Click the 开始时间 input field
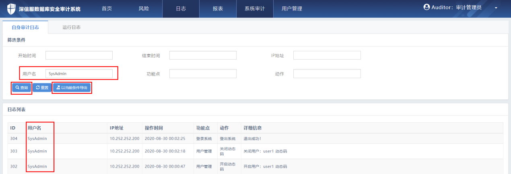Screen dimensions: 511x174 (x=79, y=55)
